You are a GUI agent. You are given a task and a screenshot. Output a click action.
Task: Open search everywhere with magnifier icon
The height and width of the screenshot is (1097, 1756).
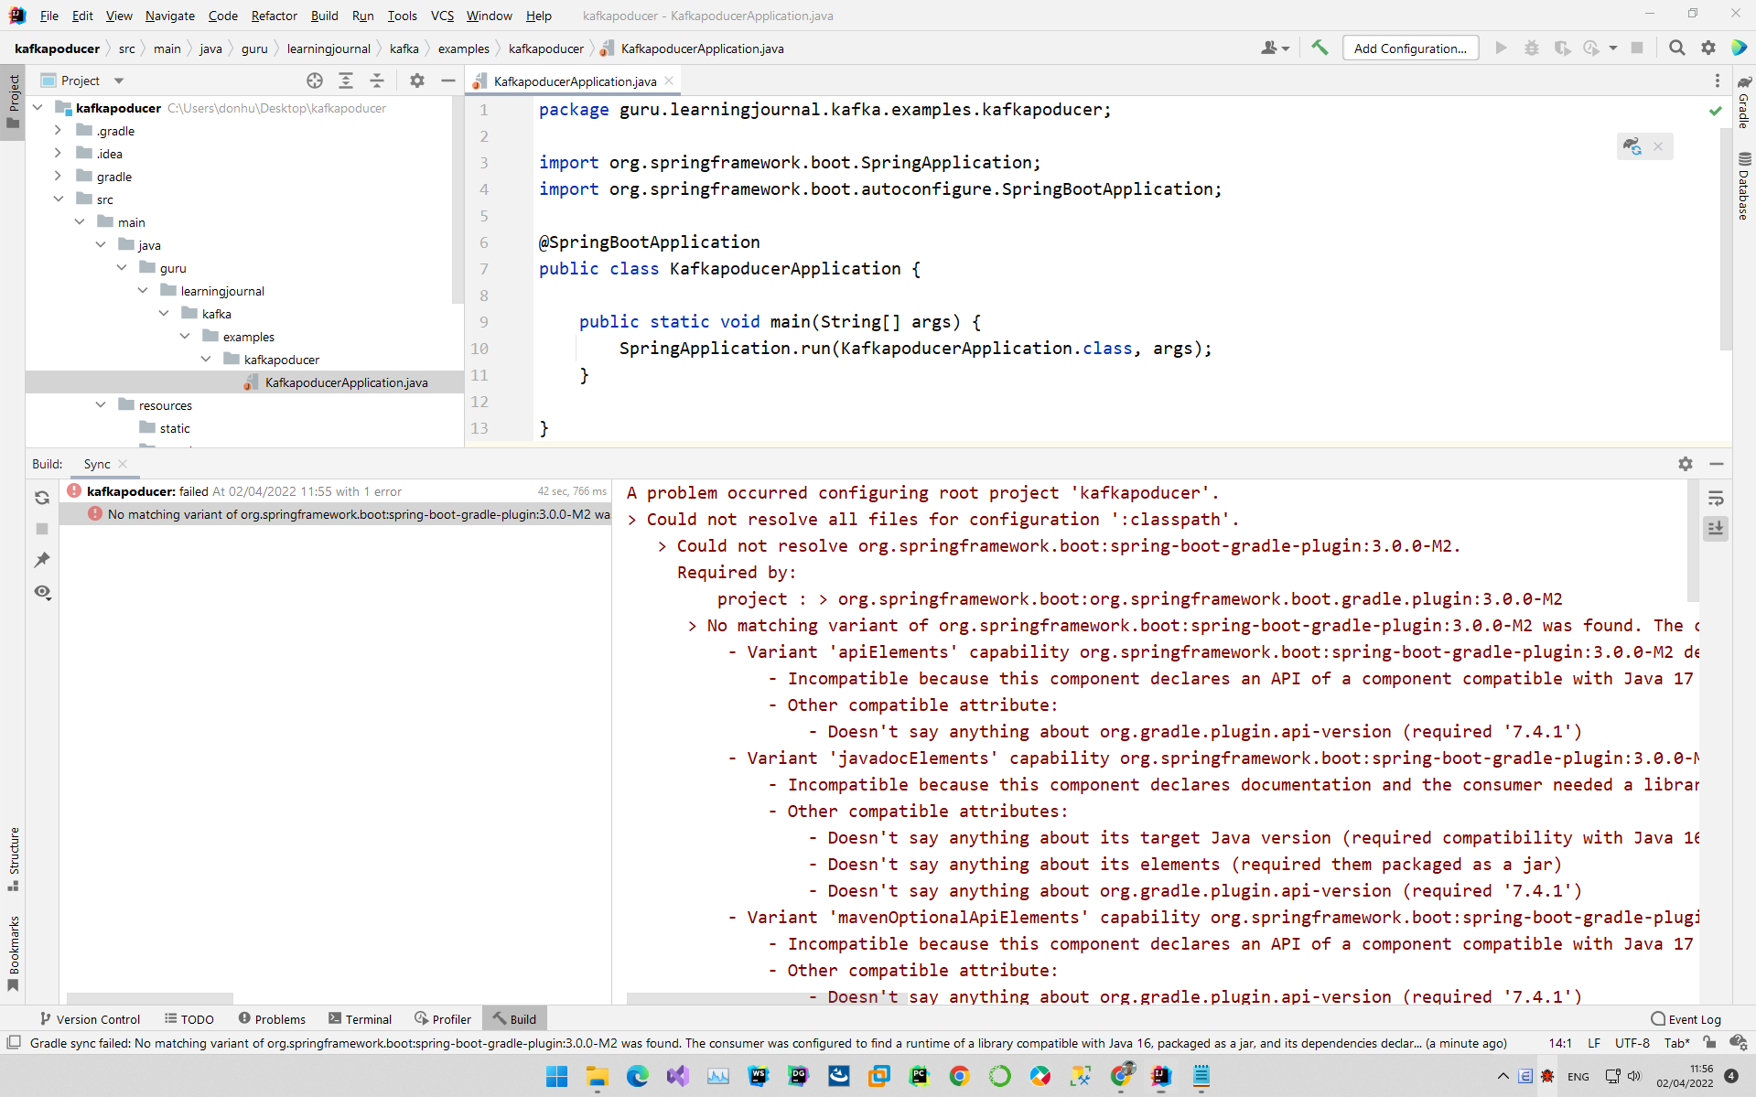point(1676,48)
